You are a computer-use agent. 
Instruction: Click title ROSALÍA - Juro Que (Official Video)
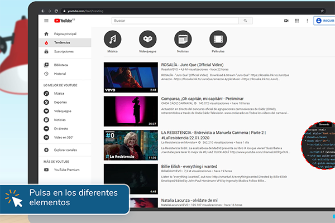click(x=192, y=65)
